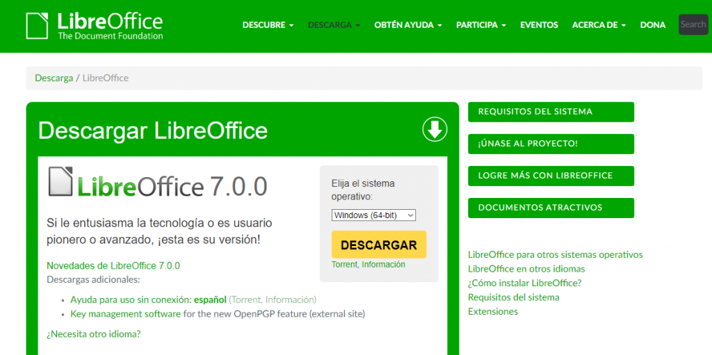This screenshot has height=355, width=712.
Task: Open the DESCUBRE dropdown menu
Action: [x=268, y=25]
